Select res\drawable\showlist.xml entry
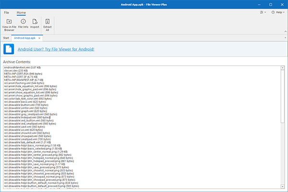288x192 pixels. (27, 133)
